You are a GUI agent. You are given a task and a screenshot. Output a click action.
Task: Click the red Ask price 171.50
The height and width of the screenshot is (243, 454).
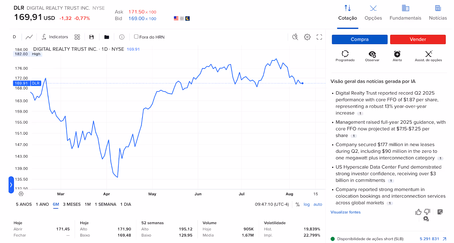pyautogui.click(x=136, y=12)
